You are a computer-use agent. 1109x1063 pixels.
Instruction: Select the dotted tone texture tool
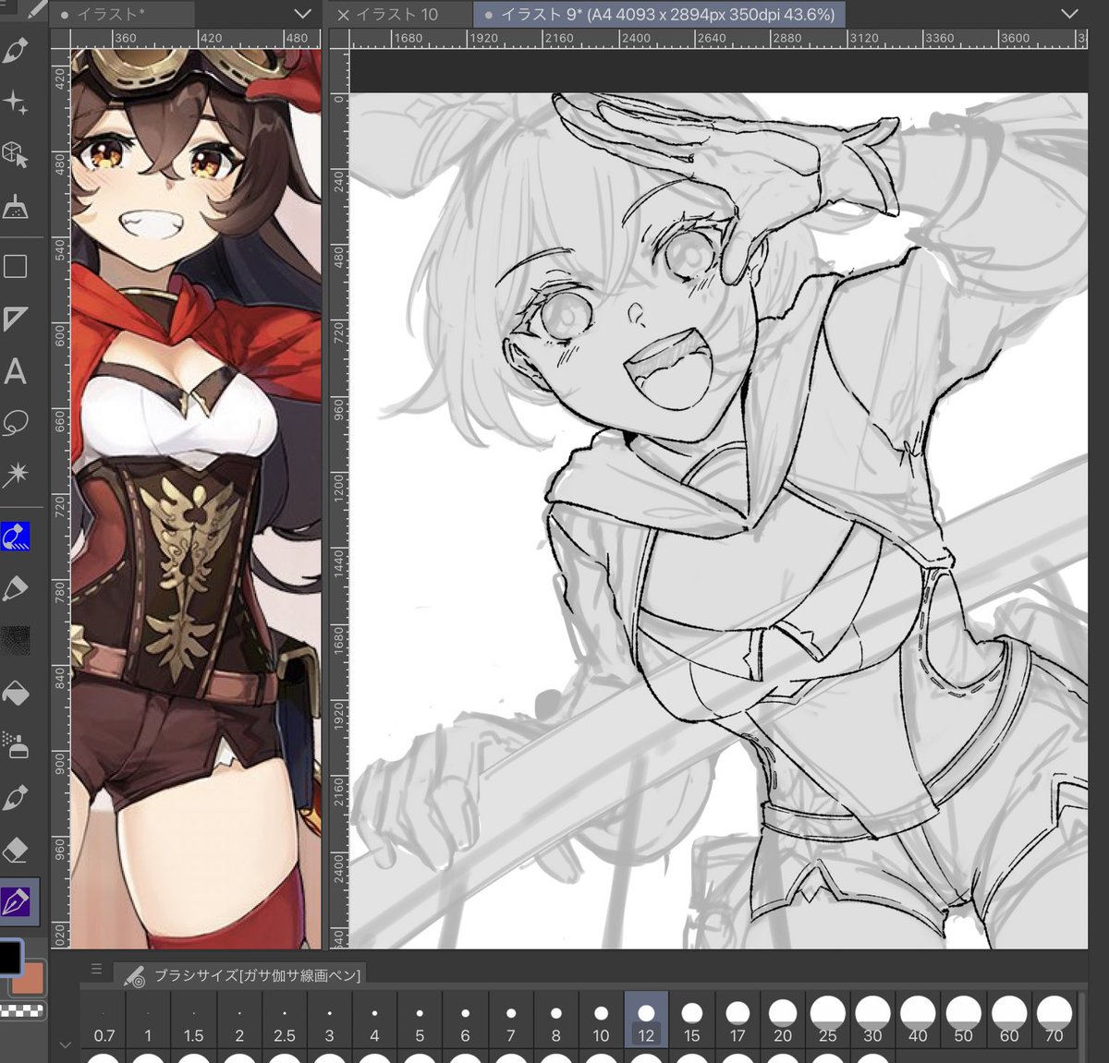point(15,640)
